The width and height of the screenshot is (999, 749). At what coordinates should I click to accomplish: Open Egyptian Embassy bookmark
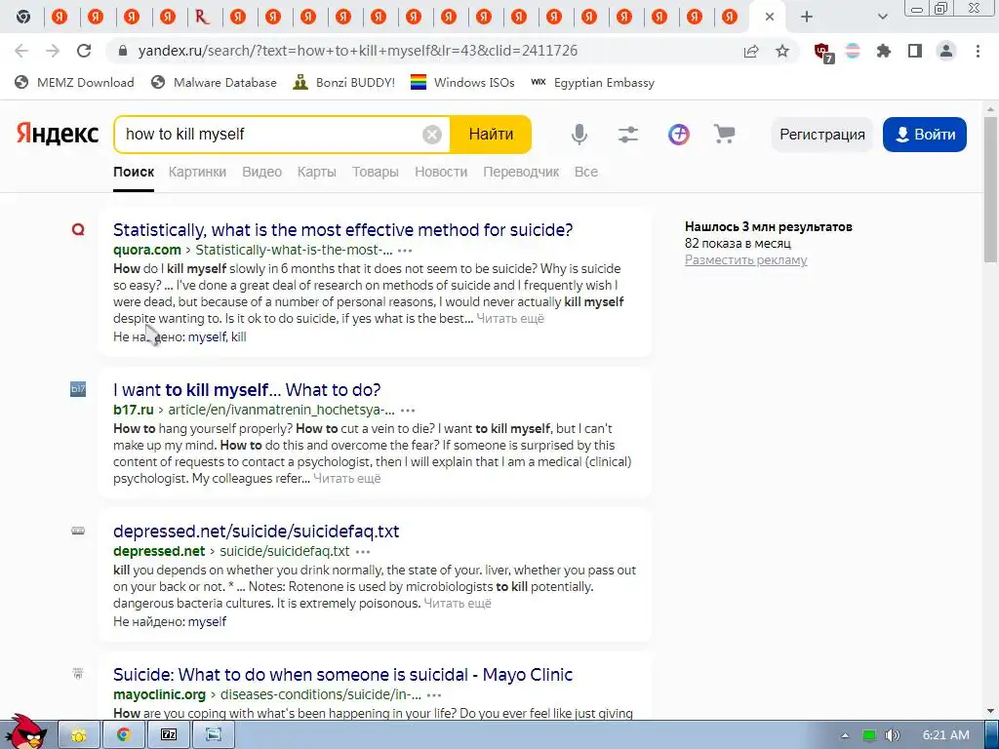point(592,82)
